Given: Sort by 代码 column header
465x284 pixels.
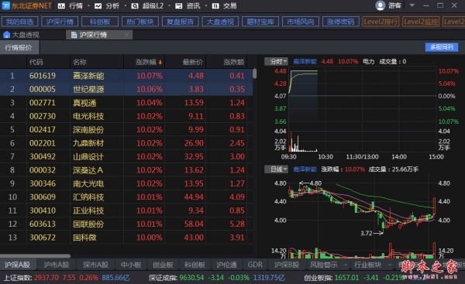Looking at the screenshot, I should [36, 62].
